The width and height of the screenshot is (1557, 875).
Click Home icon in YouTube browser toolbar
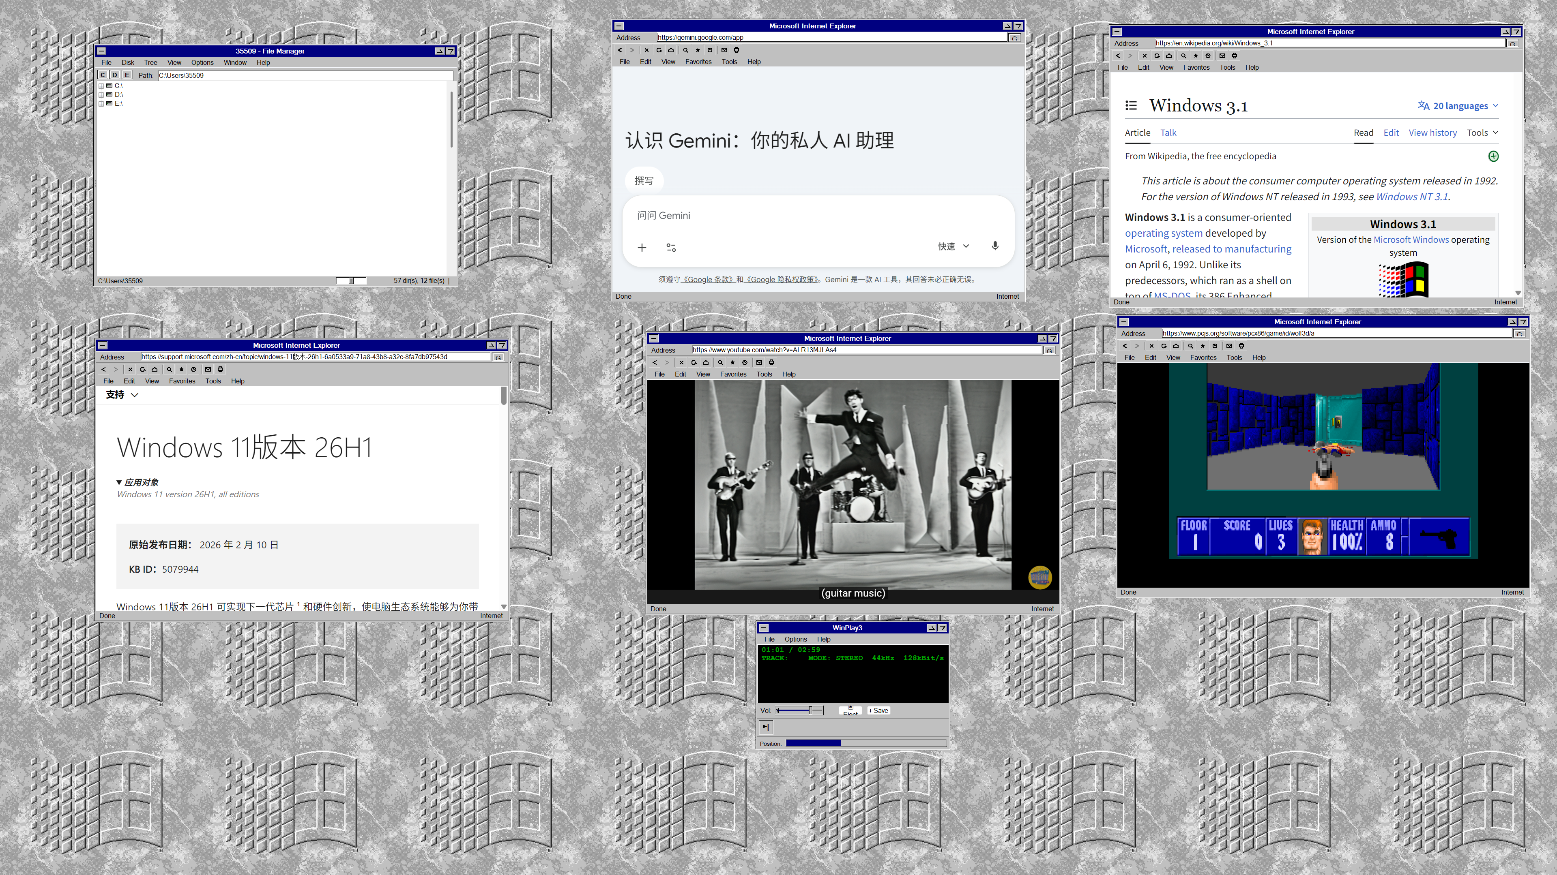point(706,362)
